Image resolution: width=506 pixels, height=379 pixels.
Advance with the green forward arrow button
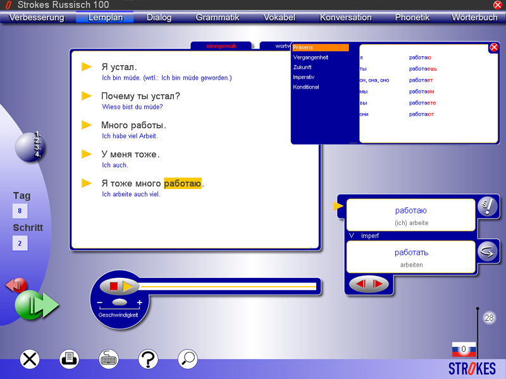(36, 304)
